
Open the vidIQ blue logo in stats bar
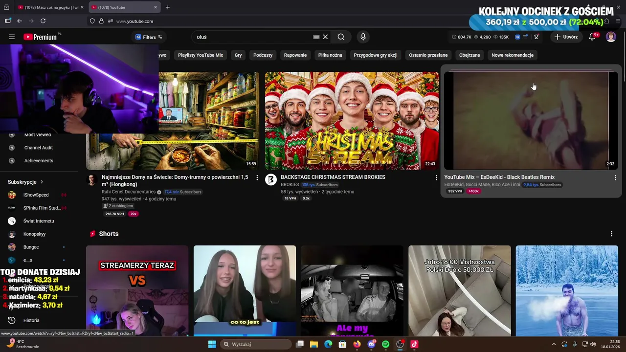(x=517, y=37)
